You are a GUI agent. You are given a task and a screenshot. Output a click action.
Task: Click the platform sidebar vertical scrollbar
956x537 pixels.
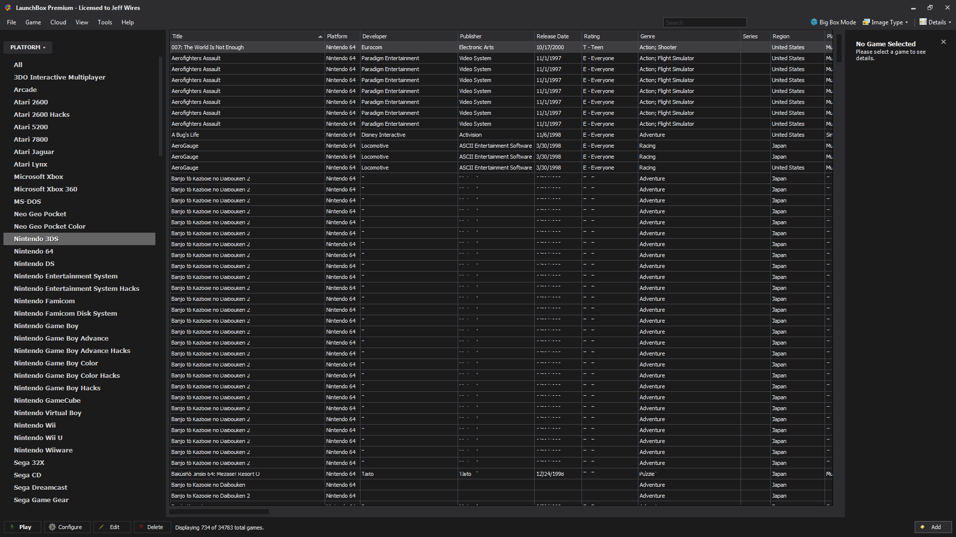click(x=160, y=106)
